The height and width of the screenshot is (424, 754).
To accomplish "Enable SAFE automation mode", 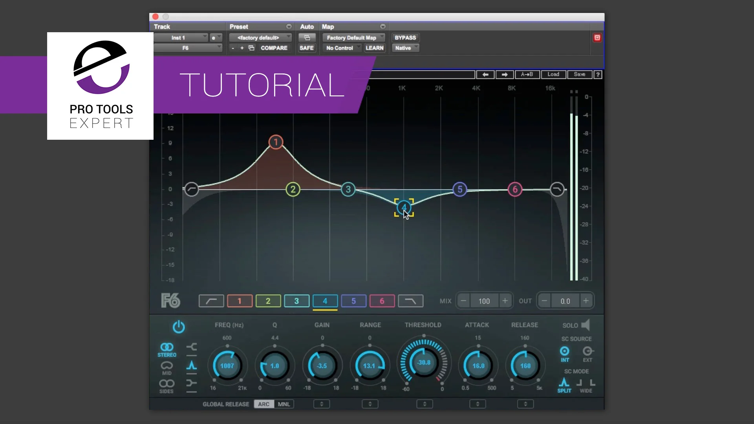I will 307,48.
